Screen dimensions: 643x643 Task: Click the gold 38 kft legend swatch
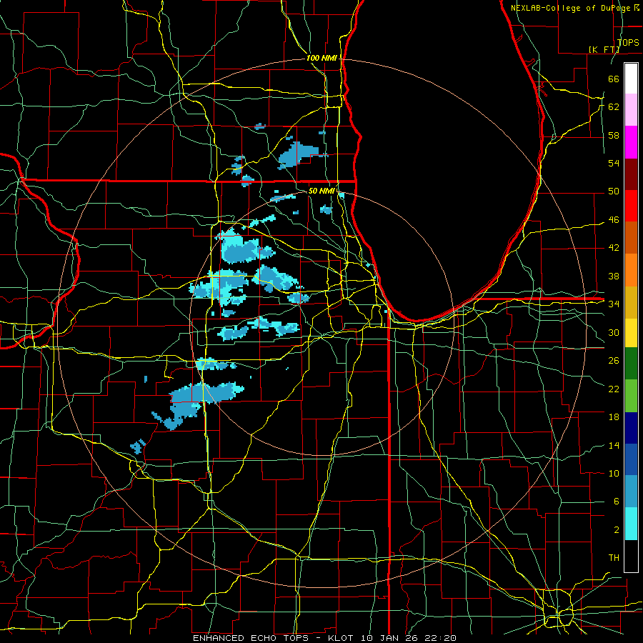[x=631, y=302]
